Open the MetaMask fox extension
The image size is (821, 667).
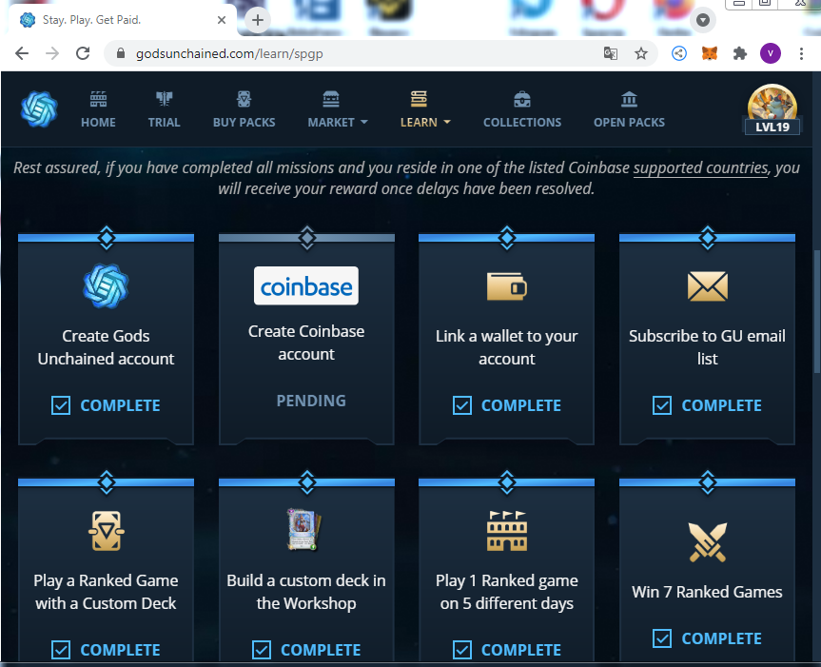click(710, 53)
